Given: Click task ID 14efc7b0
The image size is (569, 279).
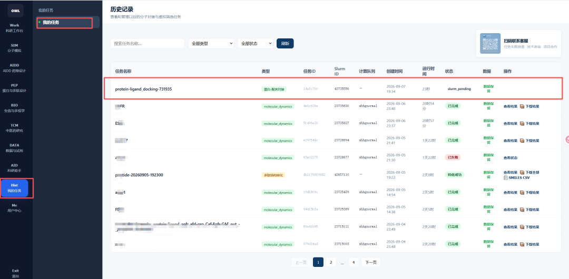Looking at the screenshot, I should 310,89.
